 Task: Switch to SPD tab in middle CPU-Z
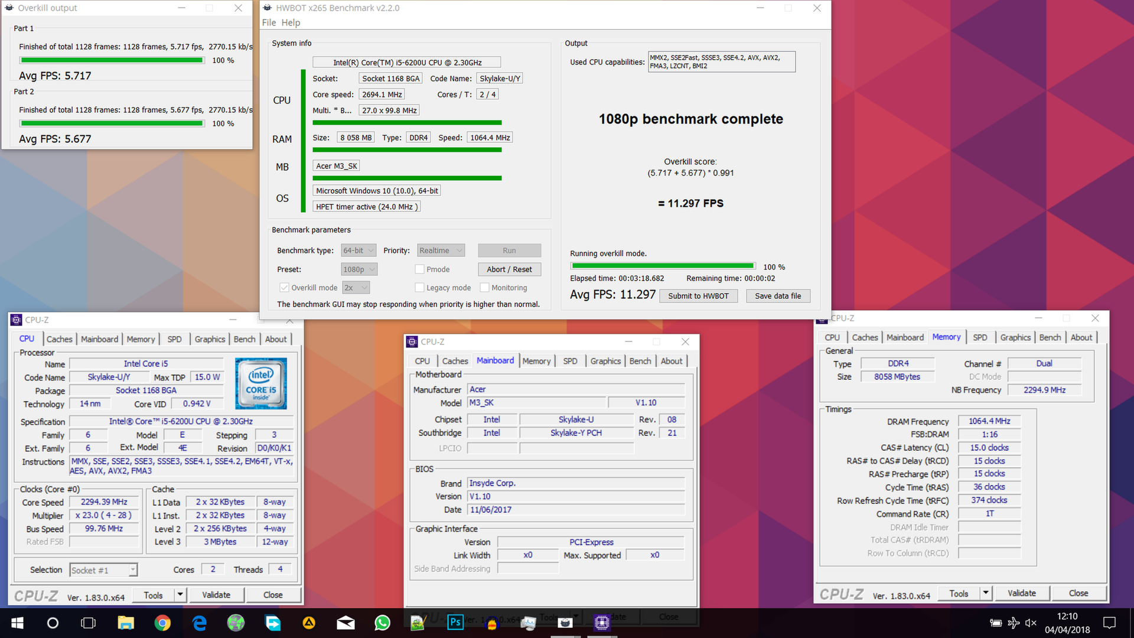click(570, 361)
